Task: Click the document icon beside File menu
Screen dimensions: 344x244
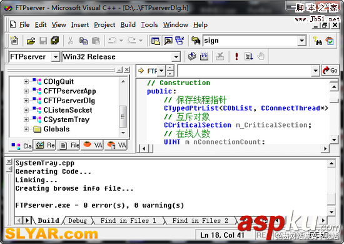Action: click(x=13, y=24)
